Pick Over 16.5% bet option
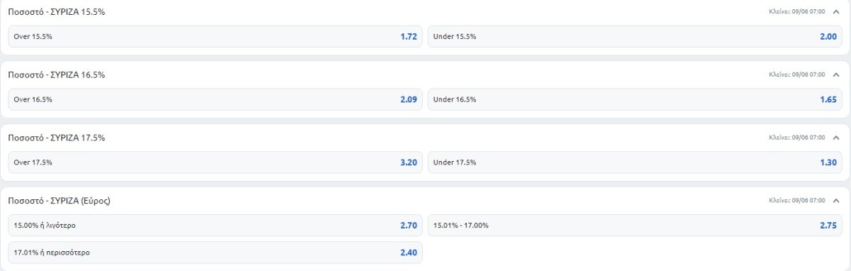 pos(216,99)
